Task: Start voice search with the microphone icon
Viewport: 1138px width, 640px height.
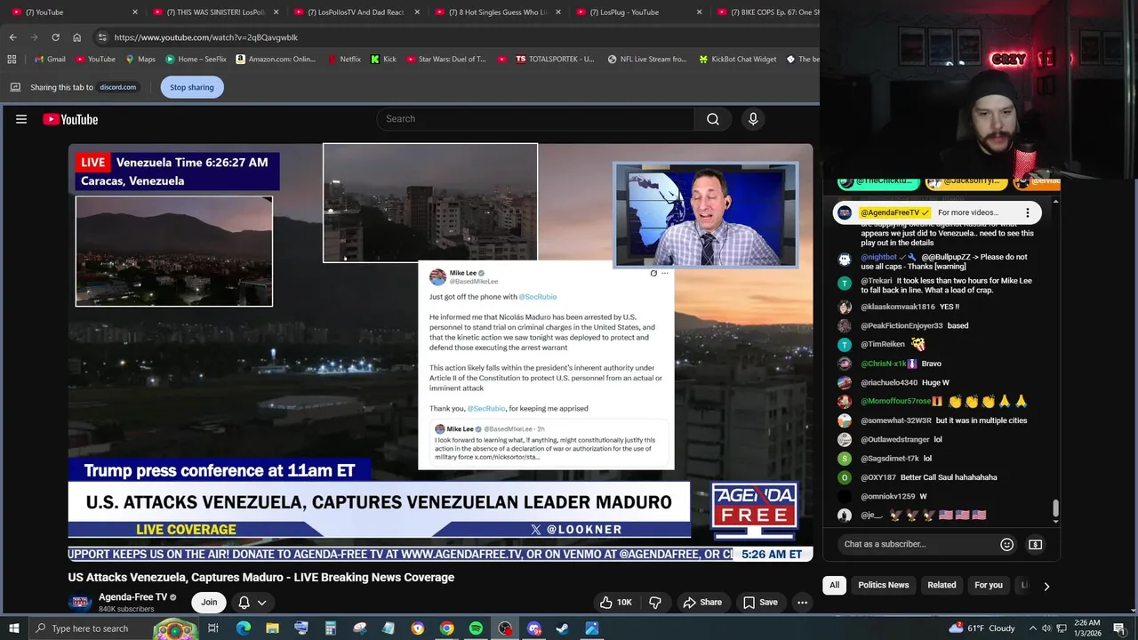Action: [753, 119]
